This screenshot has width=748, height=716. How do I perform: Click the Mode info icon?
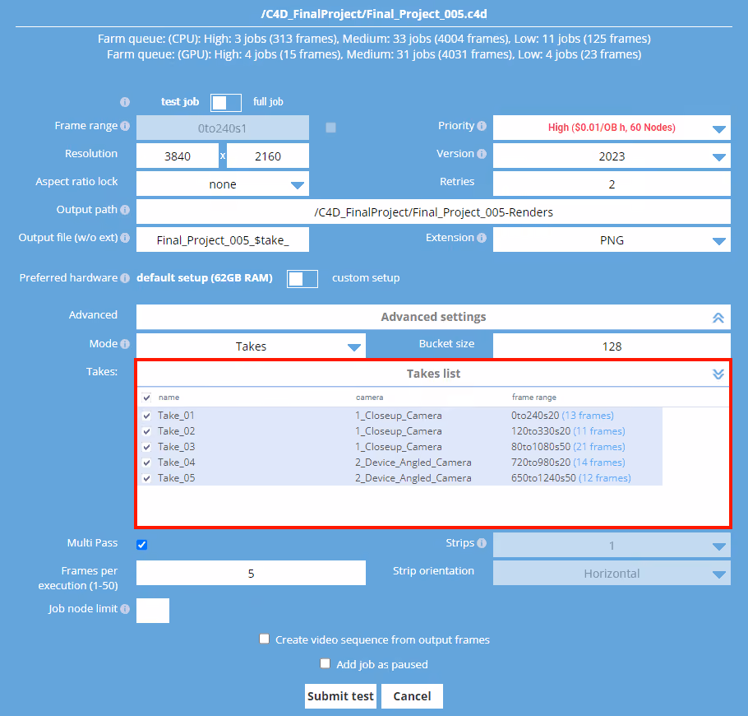tap(125, 344)
